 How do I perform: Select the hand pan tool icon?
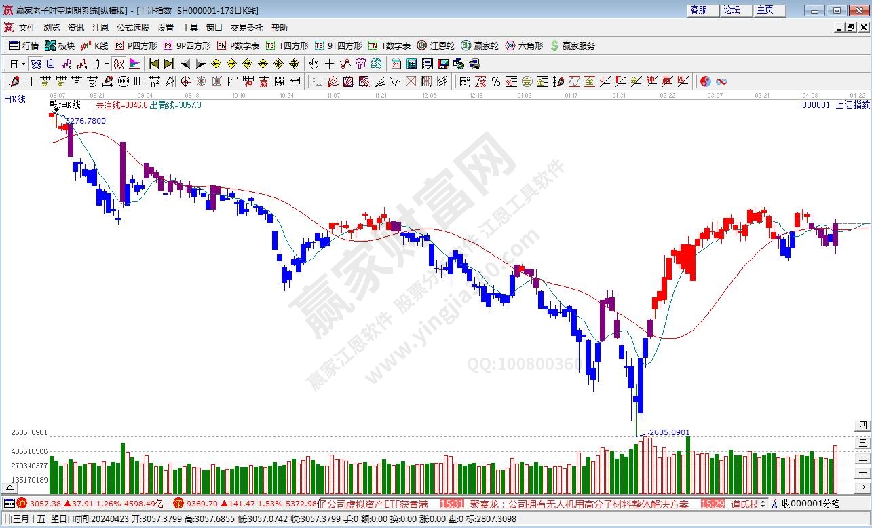point(314,64)
